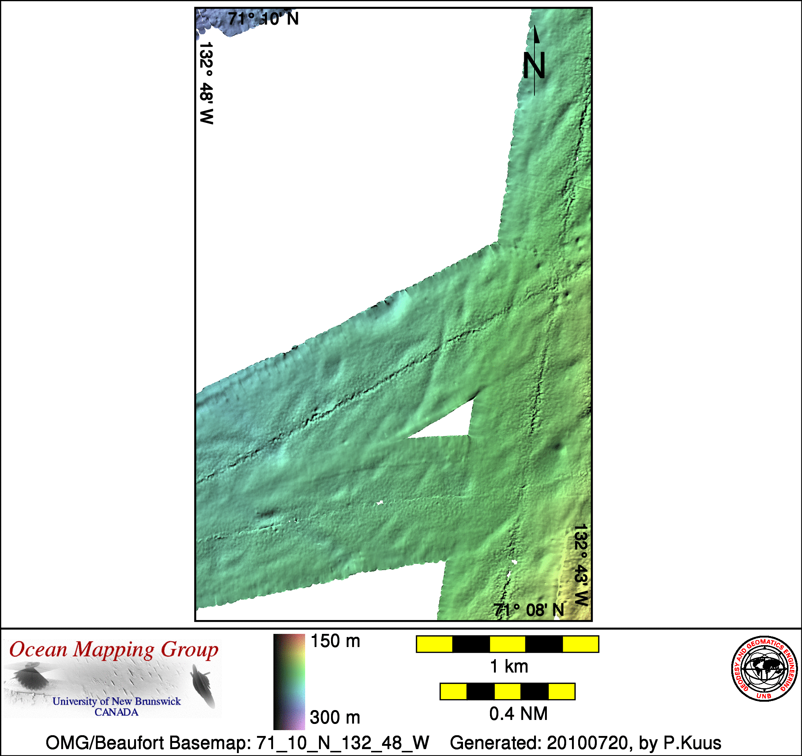
Task: Click the 300 m depth label
Action: pyautogui.click(x=335, y=717)
